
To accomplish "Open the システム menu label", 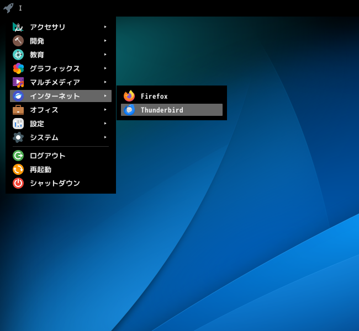I will tap(44, 137).
